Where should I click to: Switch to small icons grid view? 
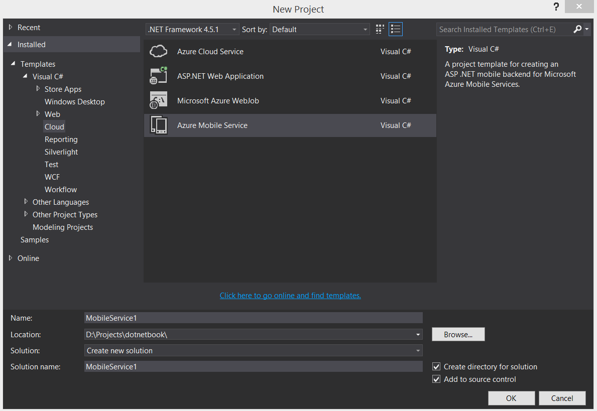380,29
